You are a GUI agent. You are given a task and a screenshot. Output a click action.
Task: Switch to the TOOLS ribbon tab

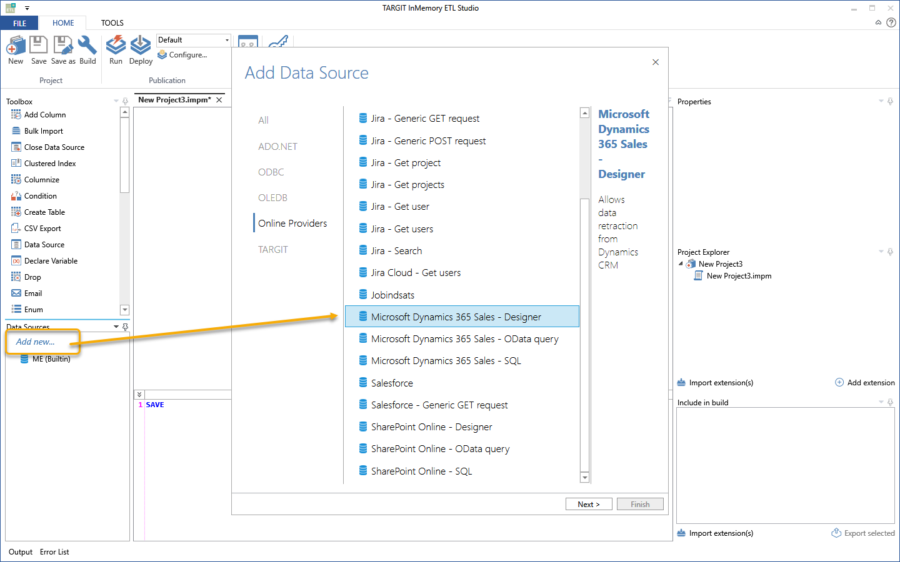112,23
